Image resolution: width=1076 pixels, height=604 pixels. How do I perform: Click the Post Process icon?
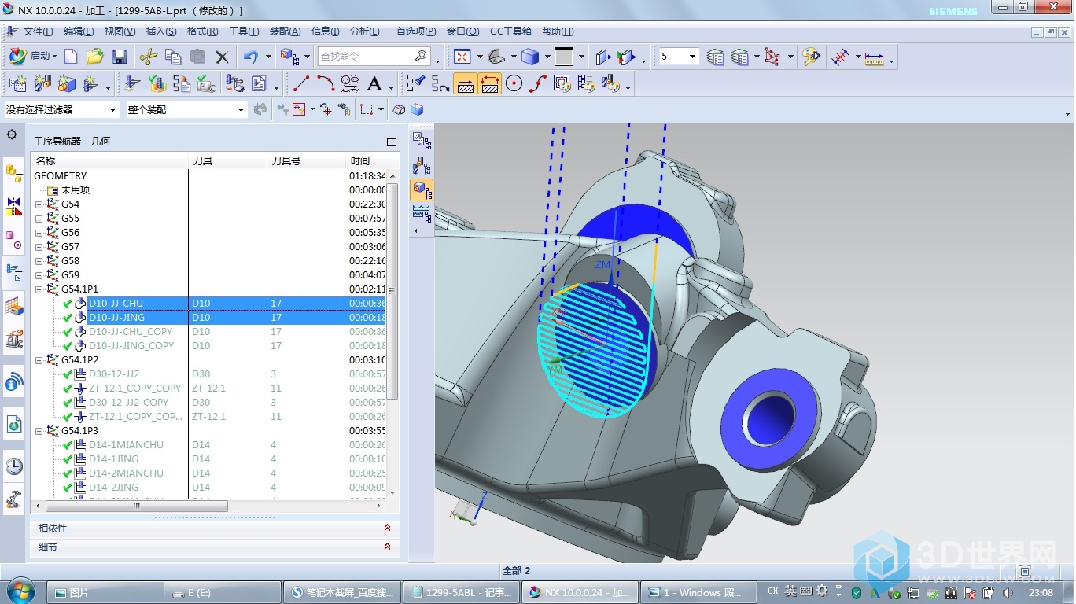pyautogui.click(x=234, y=83)
